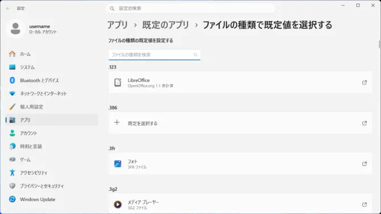
Task: Click the external link icon for .123
Action: click(364, 83)
